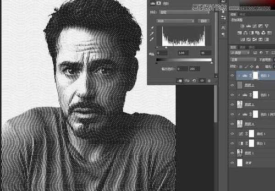Click the reset adjustments icon in Properties
This screenshot has height=191, width=275.
click(194, 81)
